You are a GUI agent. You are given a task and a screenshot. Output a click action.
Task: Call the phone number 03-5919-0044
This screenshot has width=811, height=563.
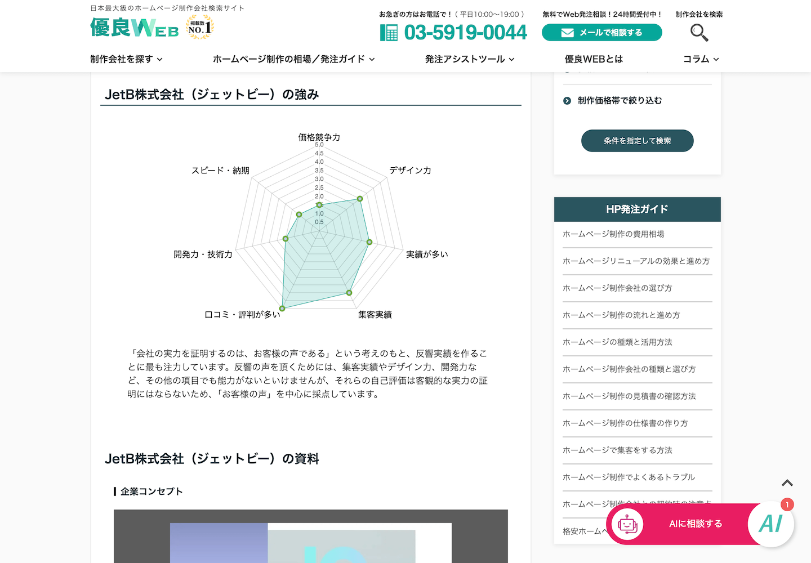[x=466, y=33]
